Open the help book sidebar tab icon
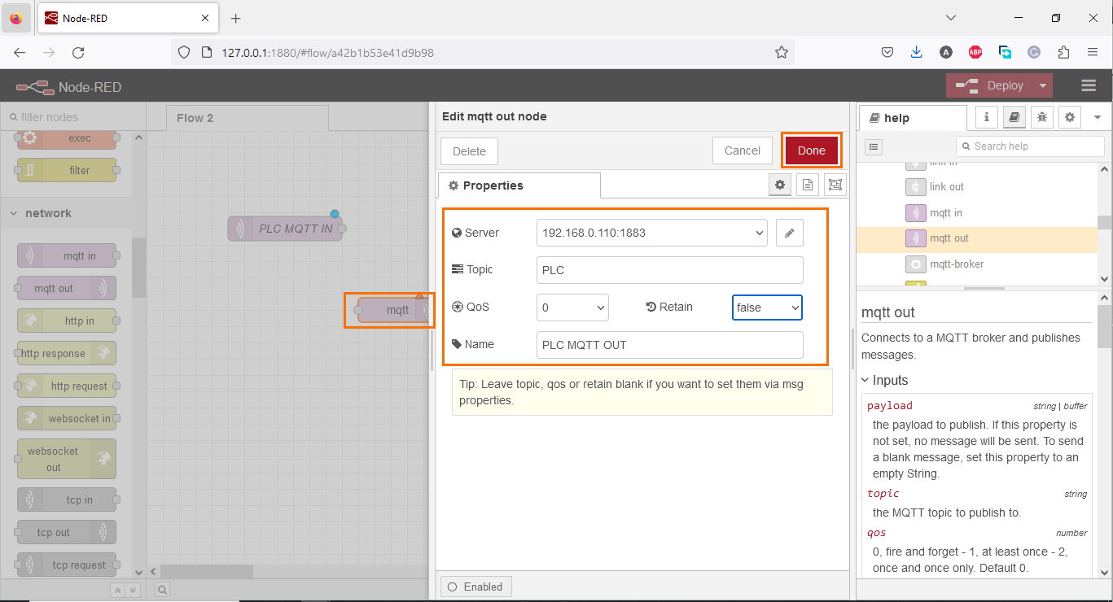 (x=1014, y=117)
